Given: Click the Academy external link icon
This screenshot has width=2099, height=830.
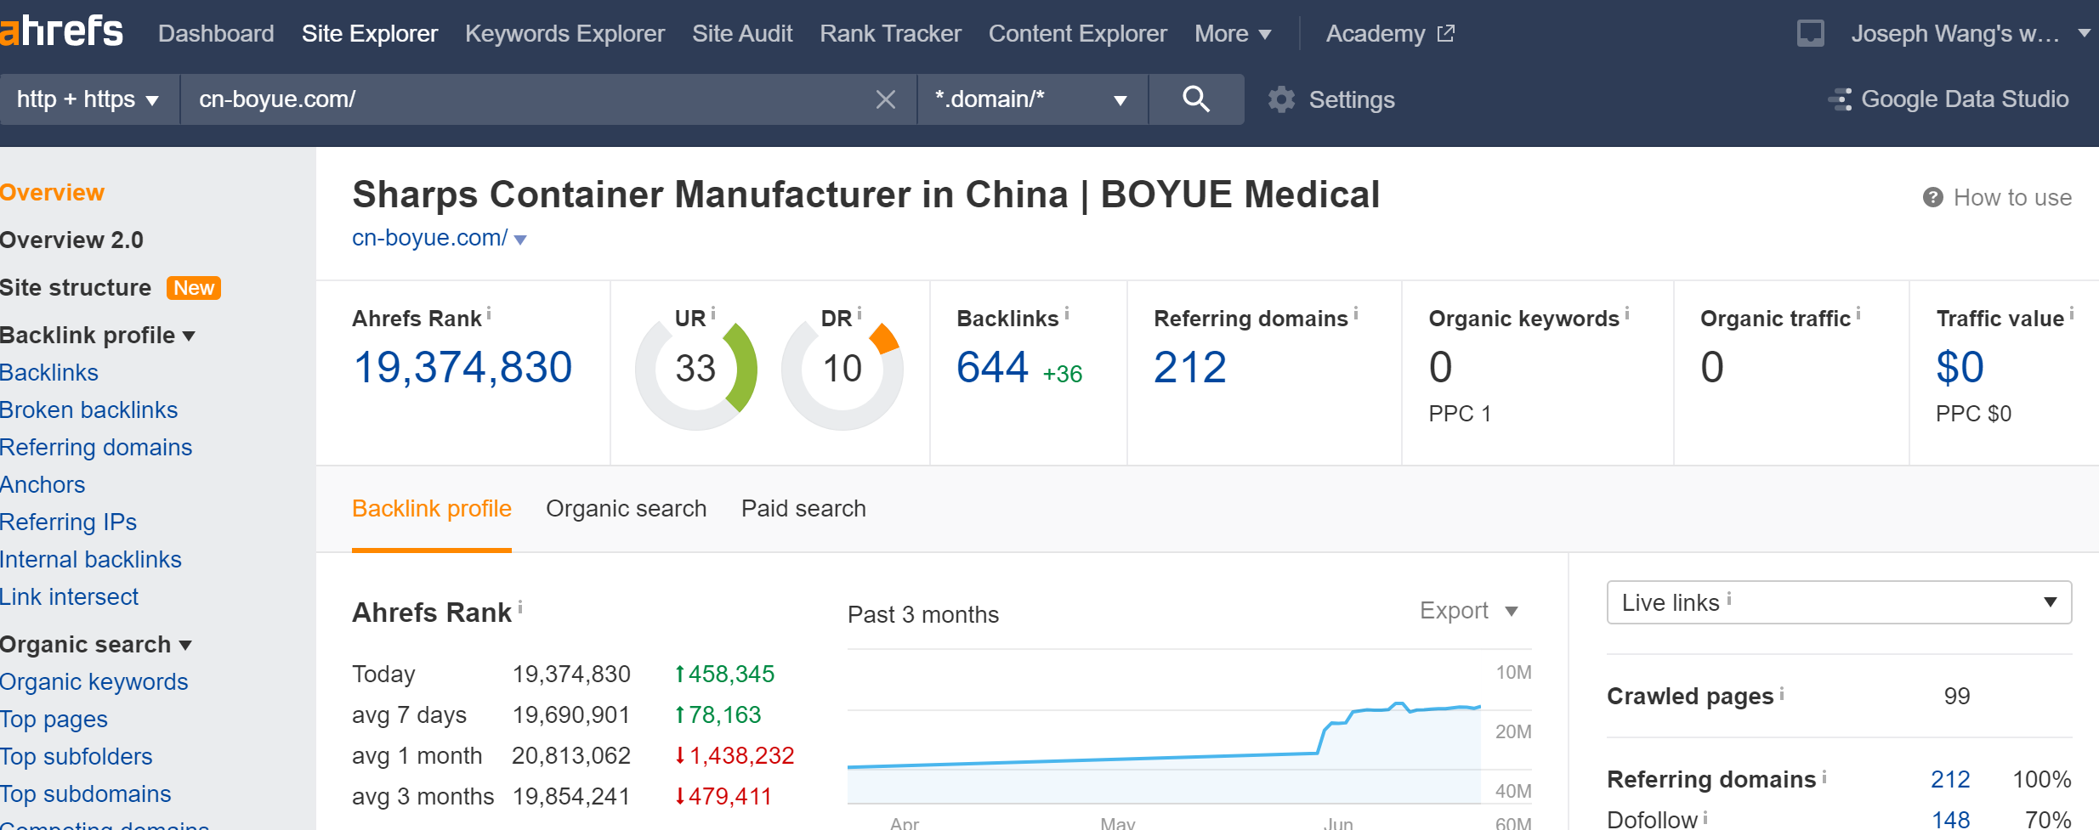Looking at the screenshot, I should pos(1445,33).
